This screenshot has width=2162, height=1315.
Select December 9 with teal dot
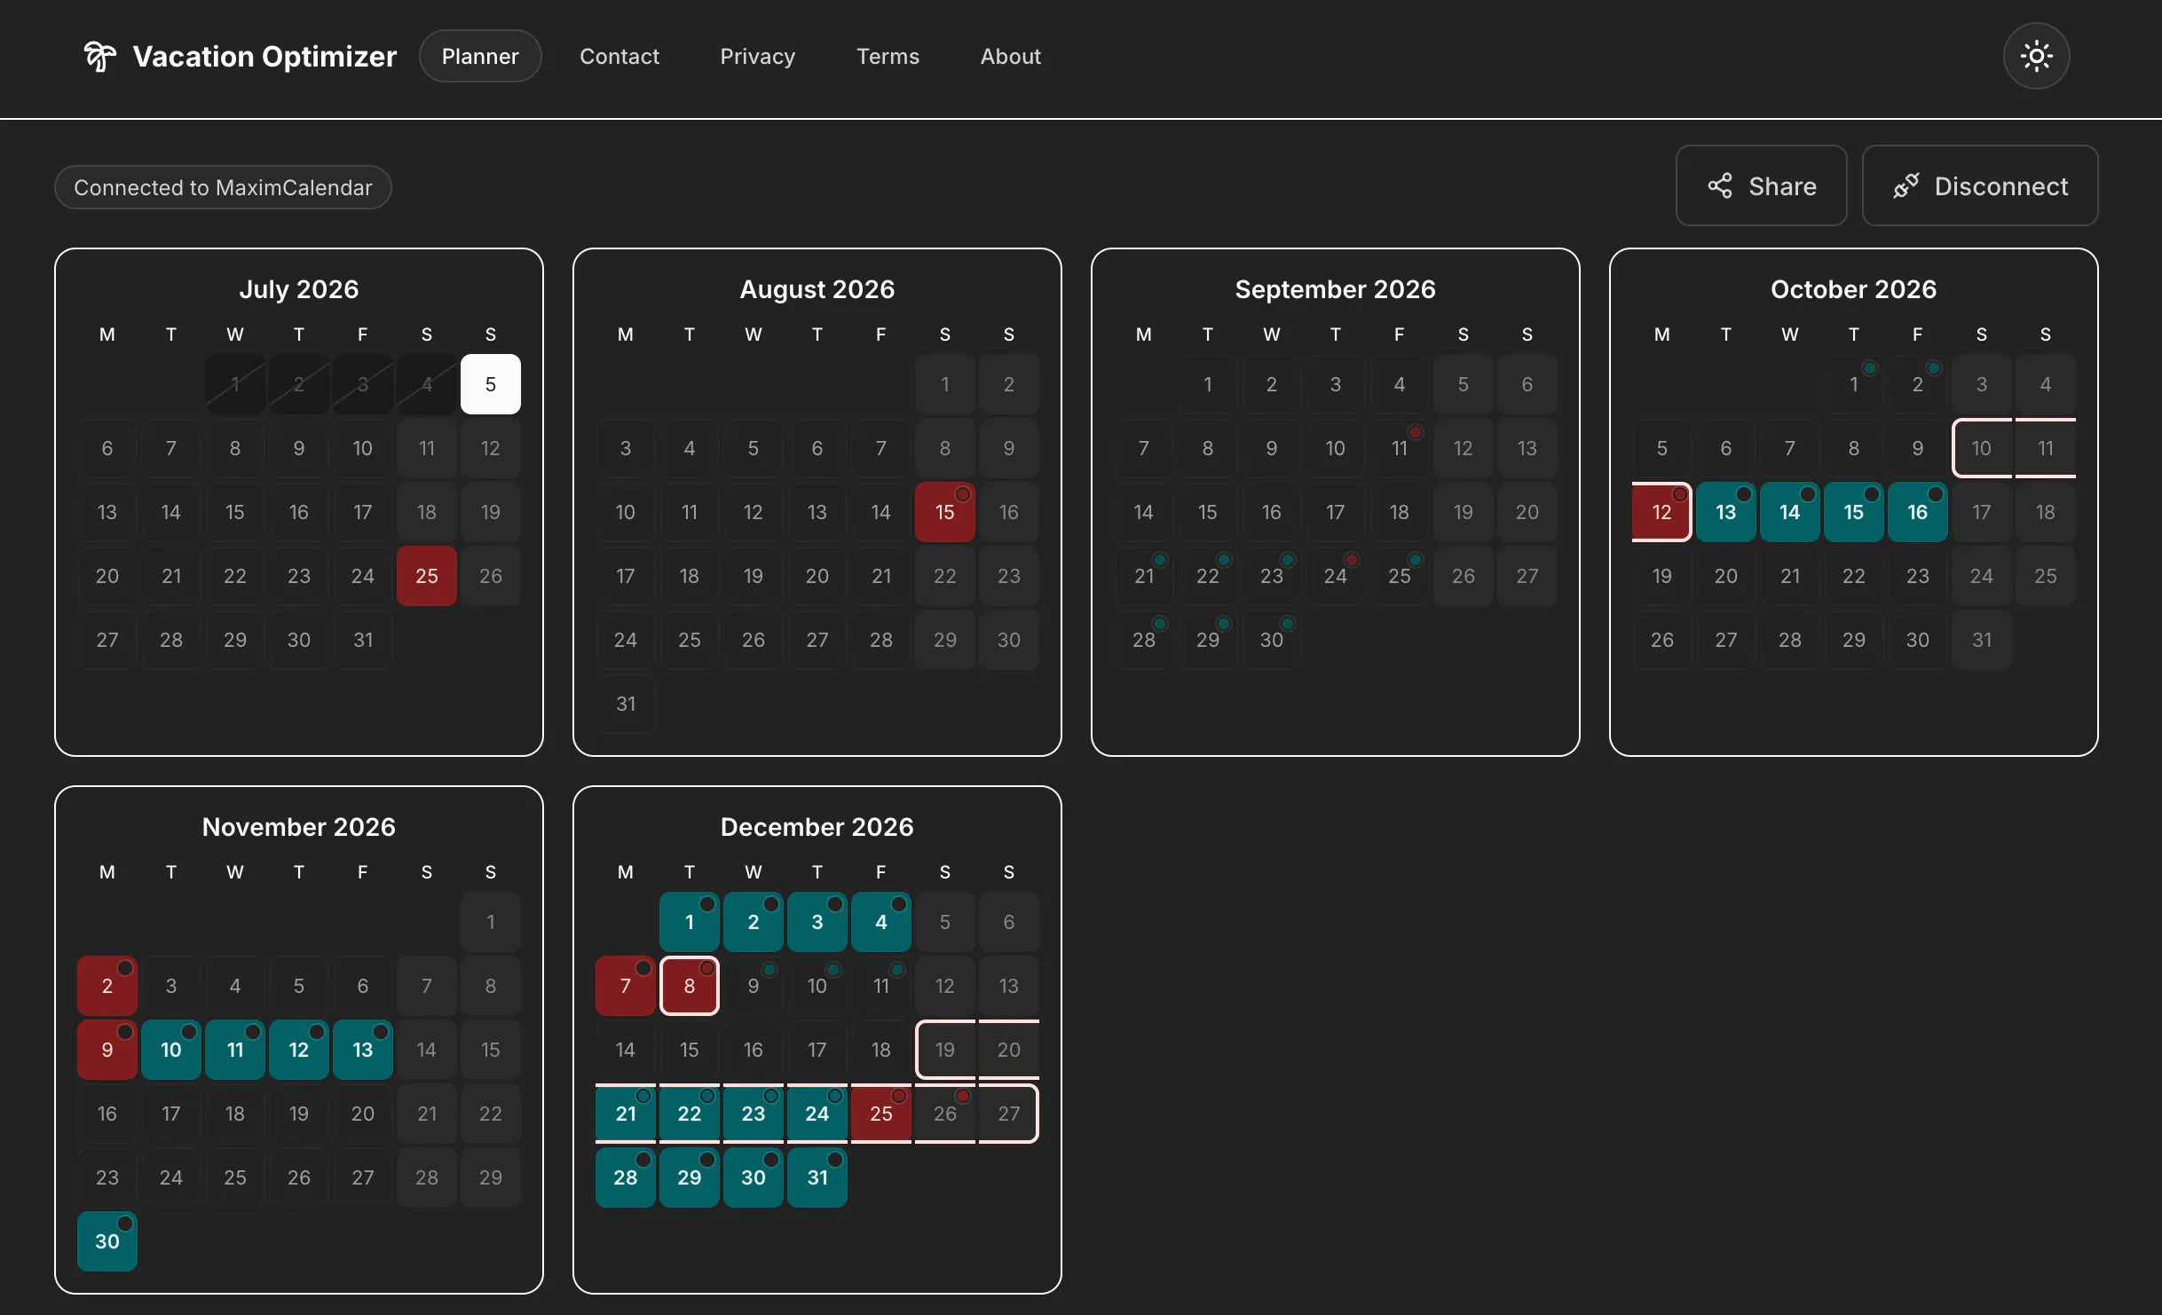tap(754, 986)
